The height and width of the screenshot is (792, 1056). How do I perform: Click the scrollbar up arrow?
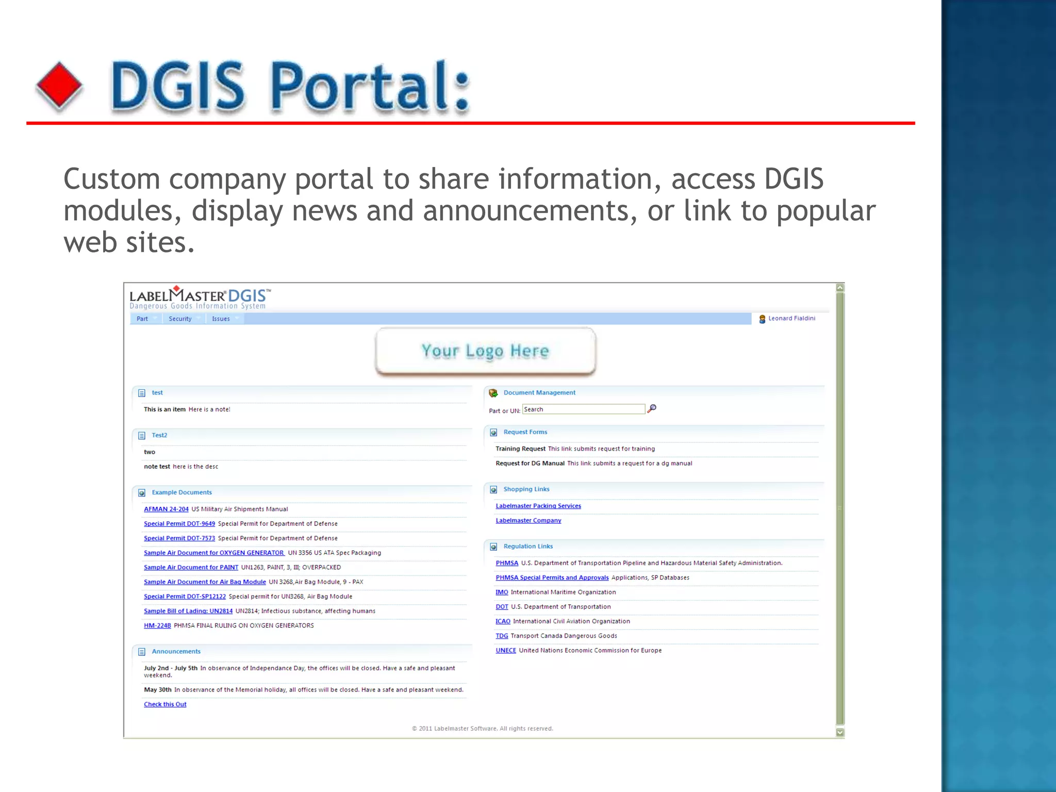tap(840, 288)
